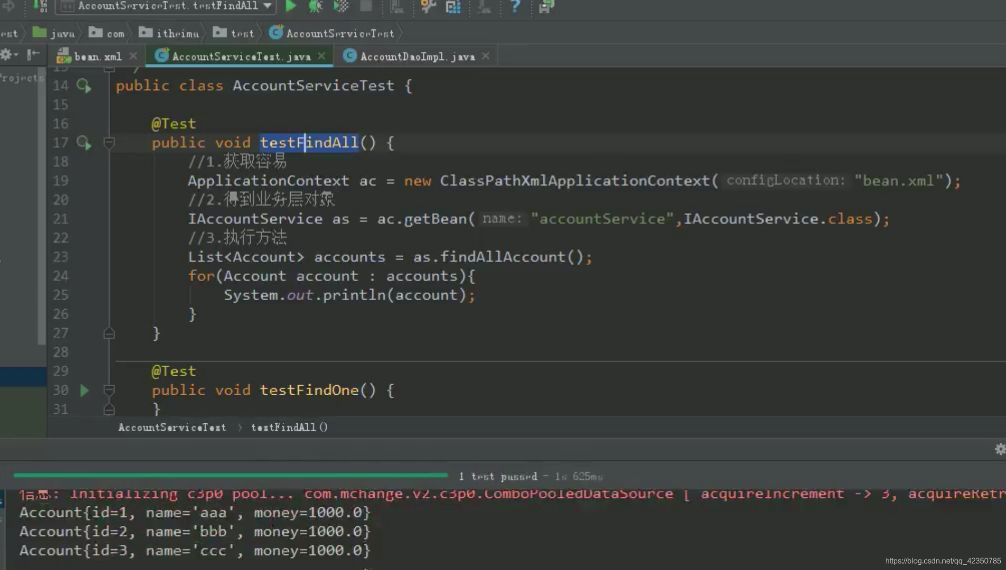Run the testFindAll configuration with green play
Viewport: 1006px width, 570px height.
291,6
